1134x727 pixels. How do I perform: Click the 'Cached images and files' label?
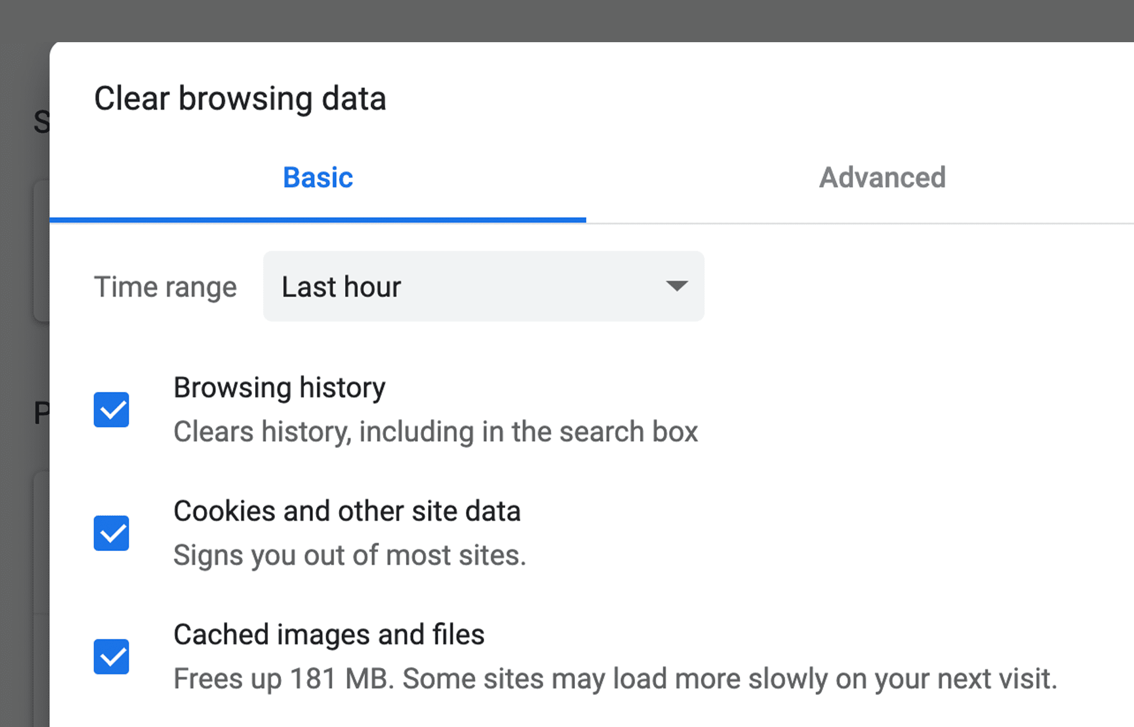point(329,635)
